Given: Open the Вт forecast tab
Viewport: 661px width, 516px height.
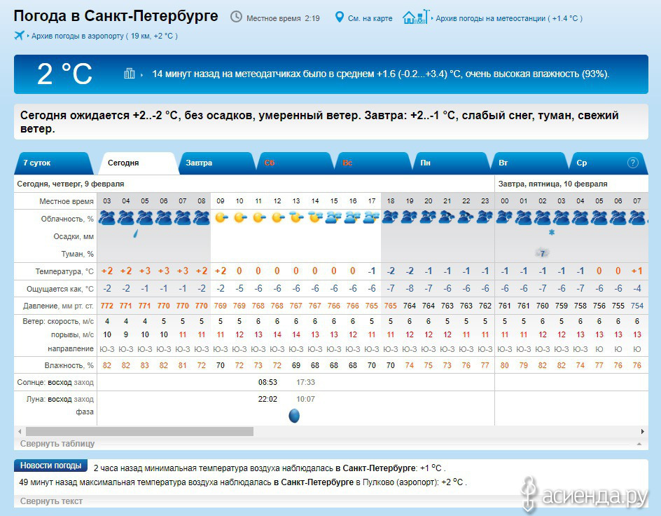Looking at the screenshot, I should [x=529, y=163].
